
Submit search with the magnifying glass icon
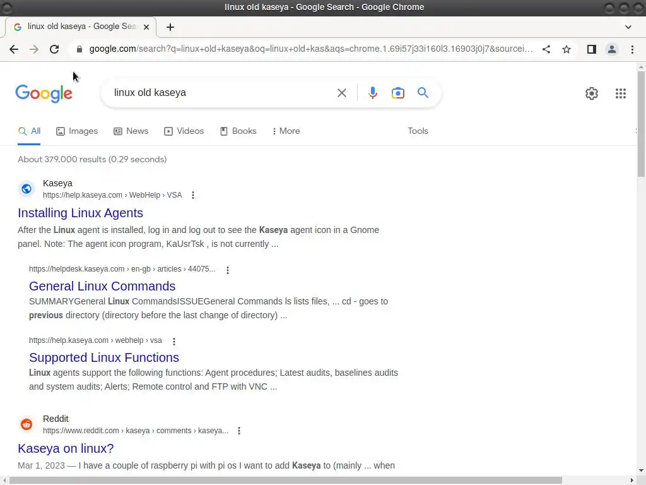(x=423, y=93)
